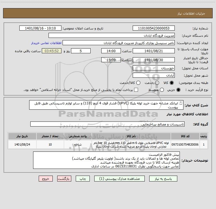Click the 'ردیف' column header
Image resolution: width=216 pixels, height=209 pixels.
204,136
